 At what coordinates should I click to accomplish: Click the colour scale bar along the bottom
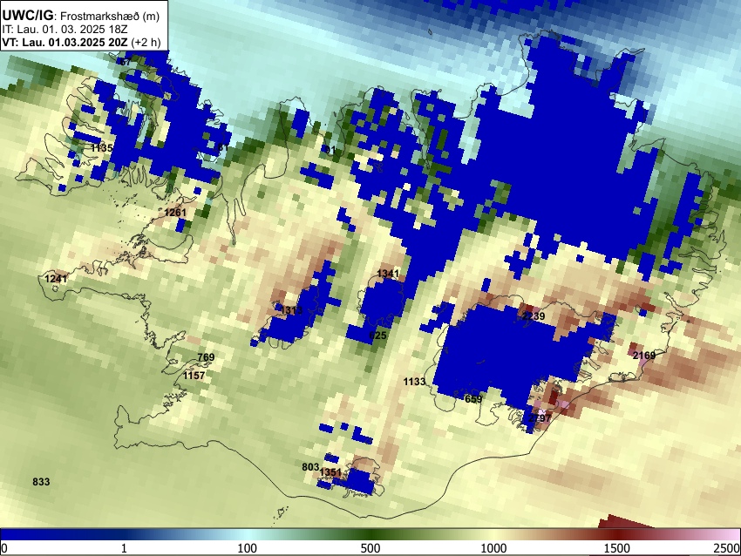coord(370,534)
